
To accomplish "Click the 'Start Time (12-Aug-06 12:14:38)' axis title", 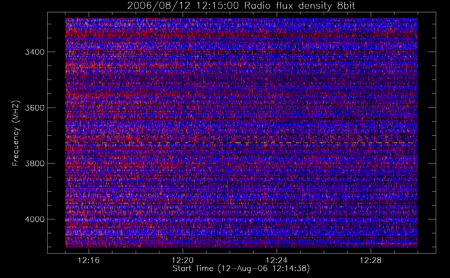I will tap(241, 269).
